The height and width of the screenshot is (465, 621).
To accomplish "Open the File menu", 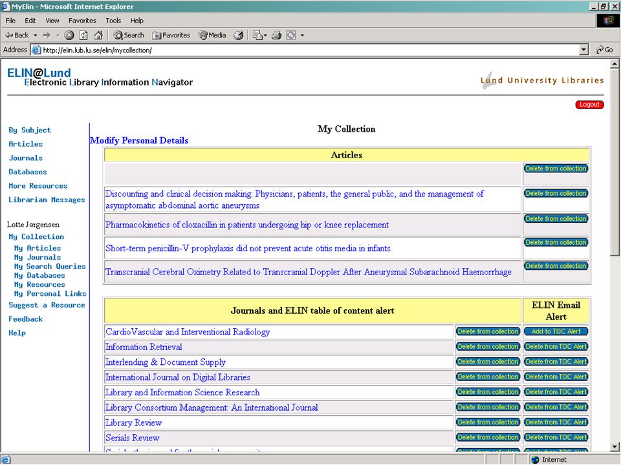I will (10, 21).
